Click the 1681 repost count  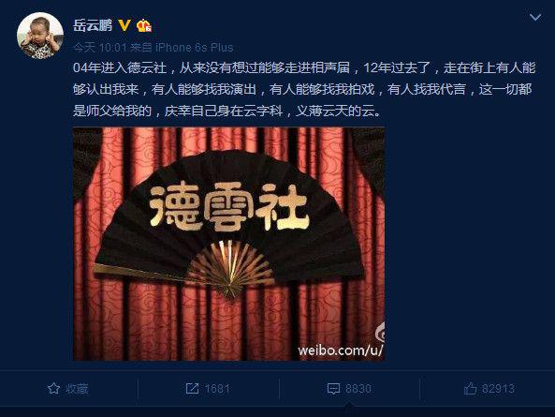pyautogui.click(x=217, y=389)
